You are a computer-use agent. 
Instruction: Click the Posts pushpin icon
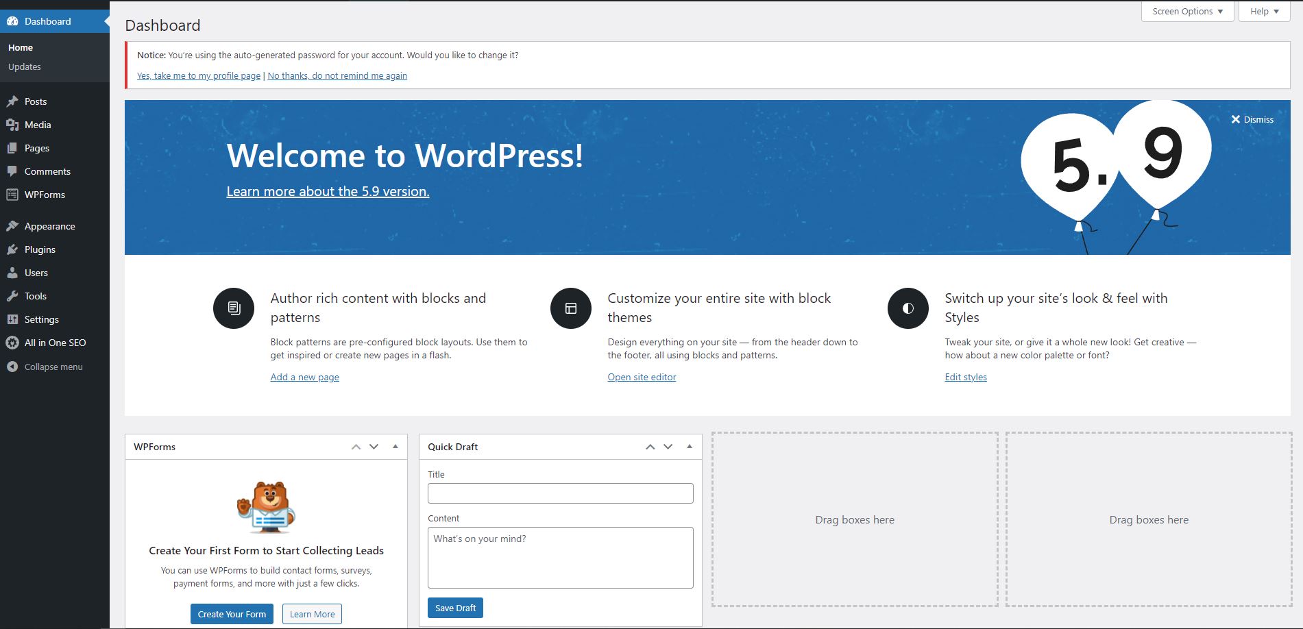(x=12, y=101)
